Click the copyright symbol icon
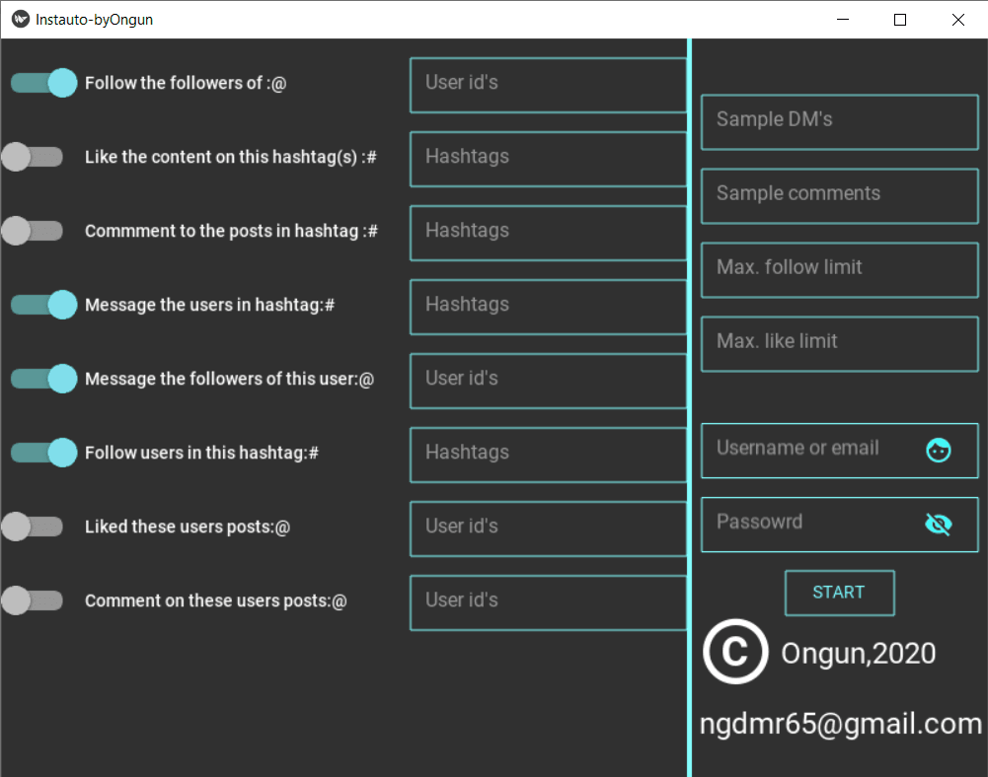 click(x=735, y=652)
